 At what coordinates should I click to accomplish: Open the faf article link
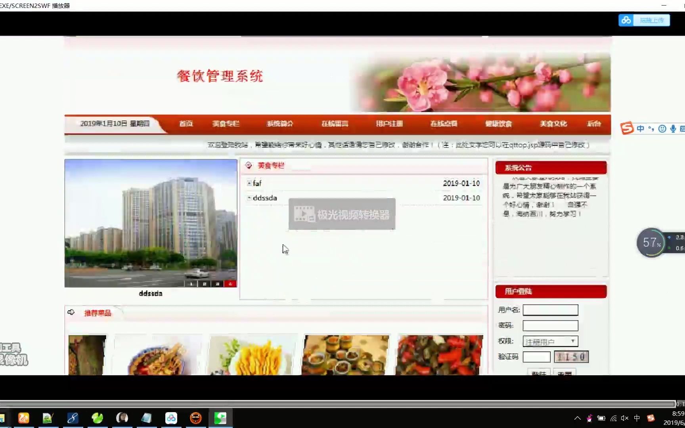(258, 183)
